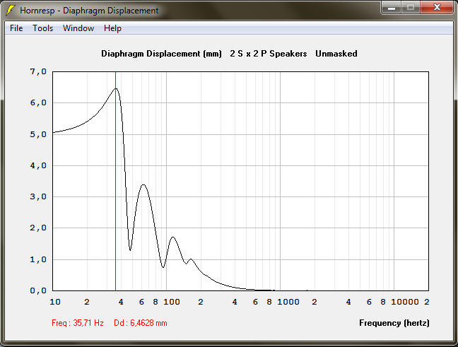The width and height of the screenshot is (458, 347).
Task: Click the red frequency marker line
Action: [116, 181]
